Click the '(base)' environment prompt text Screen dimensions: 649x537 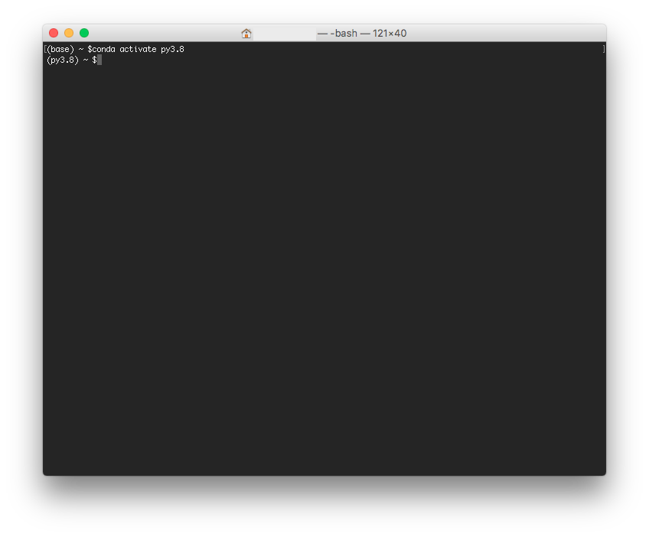[60, 49]
